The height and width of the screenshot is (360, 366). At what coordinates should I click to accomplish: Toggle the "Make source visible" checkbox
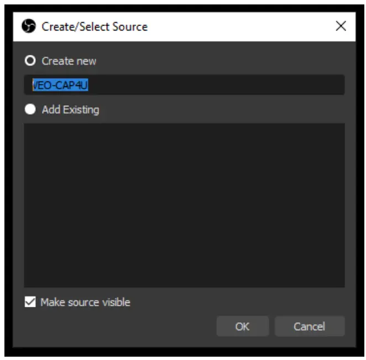click(x=30, y=302)
